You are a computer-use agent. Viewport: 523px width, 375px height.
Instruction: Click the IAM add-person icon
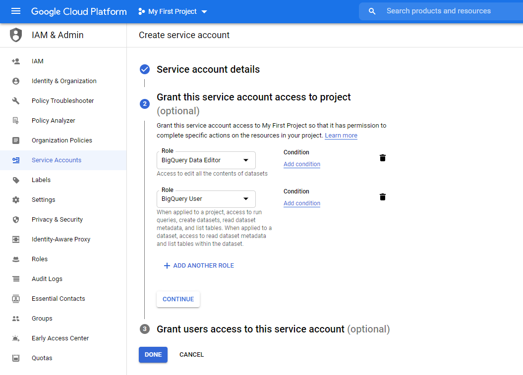coord(16,61)
